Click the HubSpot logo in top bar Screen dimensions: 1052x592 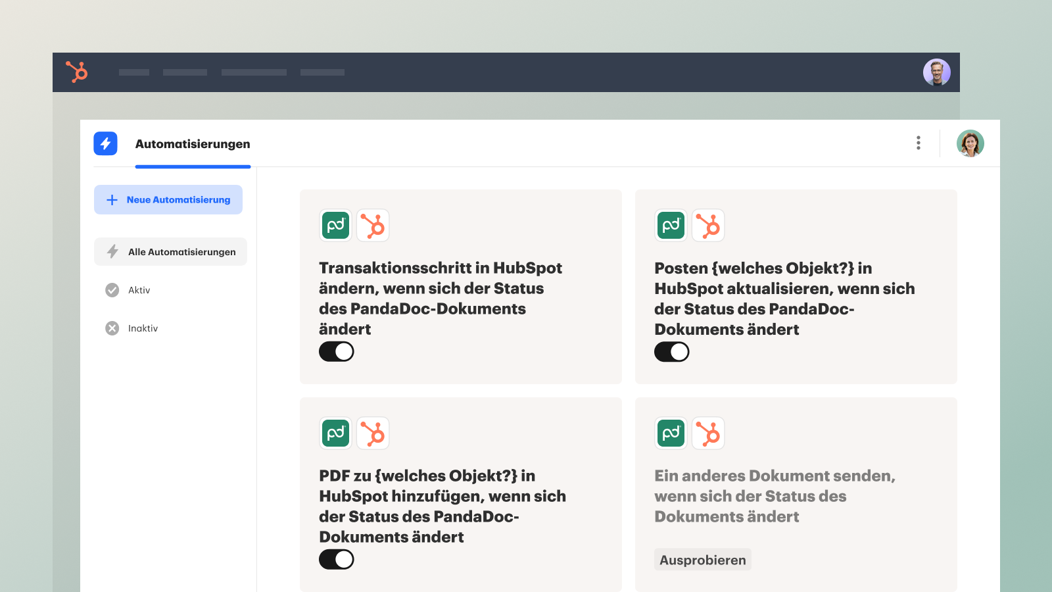click(77, 72)
